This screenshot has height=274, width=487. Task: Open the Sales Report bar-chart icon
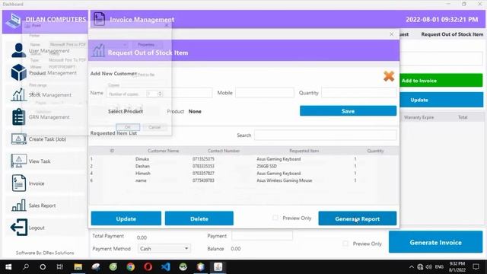click(x=18, y=205)
